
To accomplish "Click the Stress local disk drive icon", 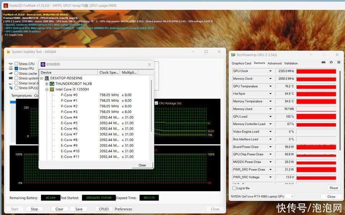I will click(x=11, y=83).
